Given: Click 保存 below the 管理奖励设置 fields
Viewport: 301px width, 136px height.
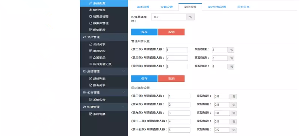Looking at the screenshot, I should coord(145,78).
